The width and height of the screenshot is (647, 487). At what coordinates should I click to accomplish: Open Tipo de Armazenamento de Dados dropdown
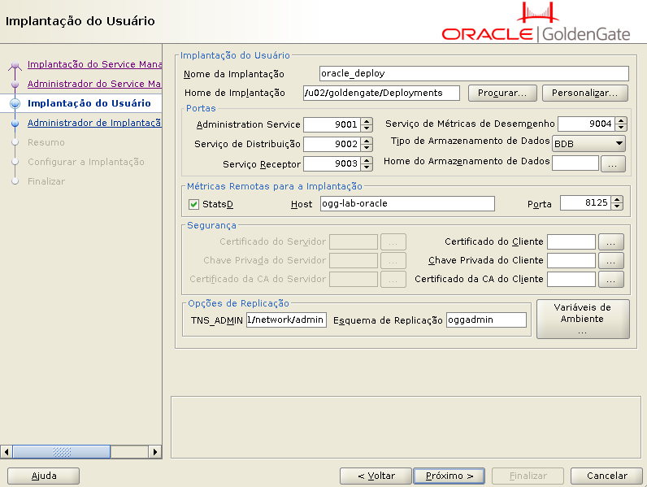(588, 144)
